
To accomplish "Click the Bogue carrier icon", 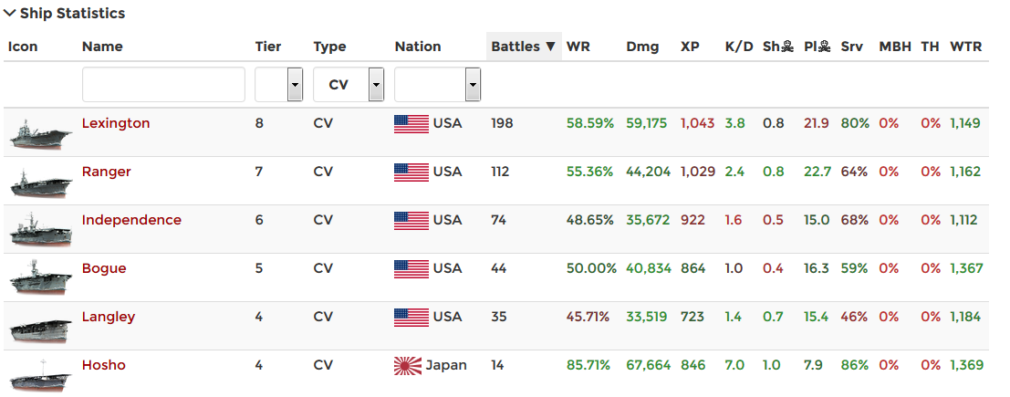I will [40, 278].
